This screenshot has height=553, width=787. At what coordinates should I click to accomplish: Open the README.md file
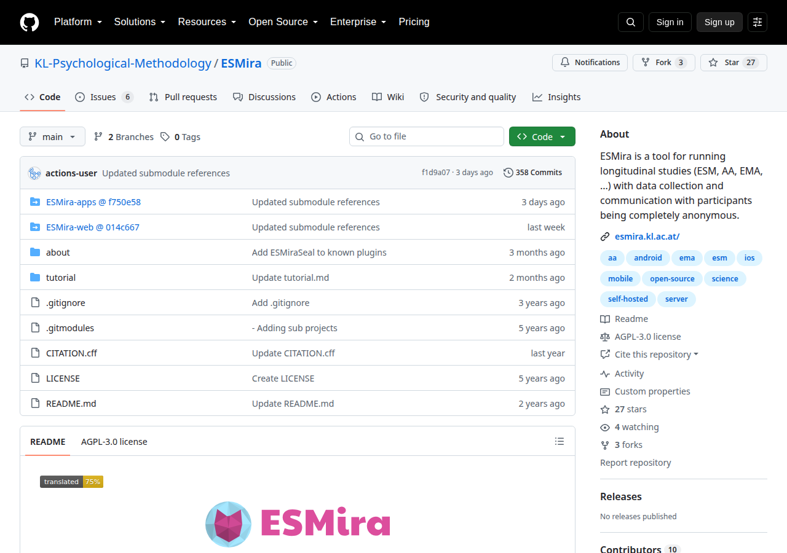click(71, 404)
